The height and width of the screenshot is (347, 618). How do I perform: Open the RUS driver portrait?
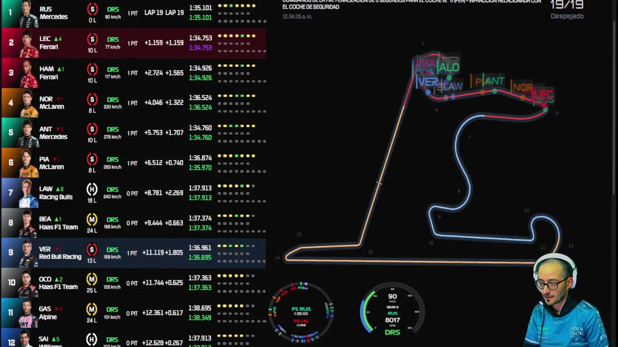pyautogui.click(x=28, y=13)
